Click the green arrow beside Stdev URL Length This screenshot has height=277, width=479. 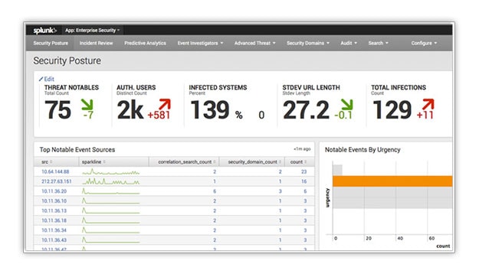click(x=346, y=105)
